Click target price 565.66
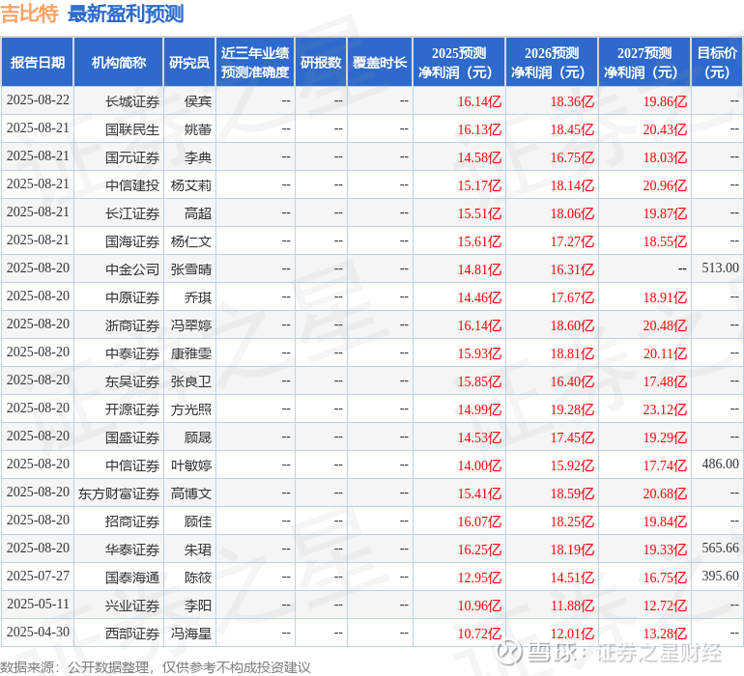 720,548
